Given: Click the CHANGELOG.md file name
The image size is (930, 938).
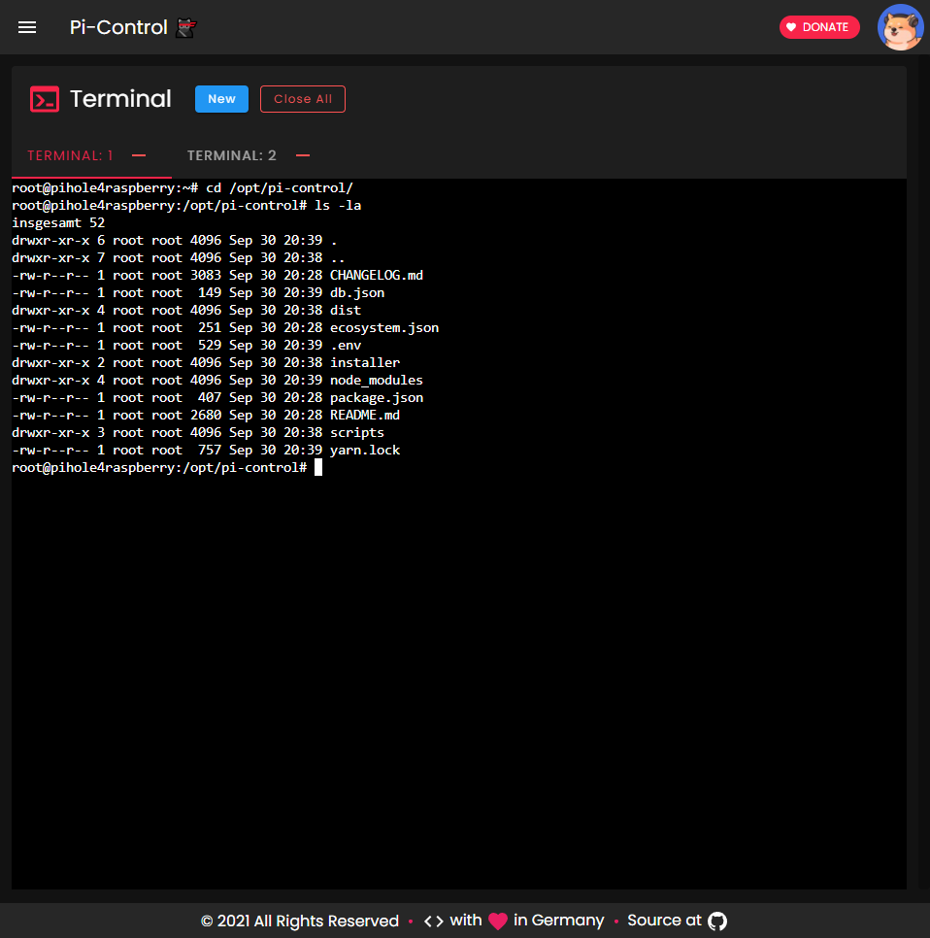Looking at the screenshot, I should (377, 275).
